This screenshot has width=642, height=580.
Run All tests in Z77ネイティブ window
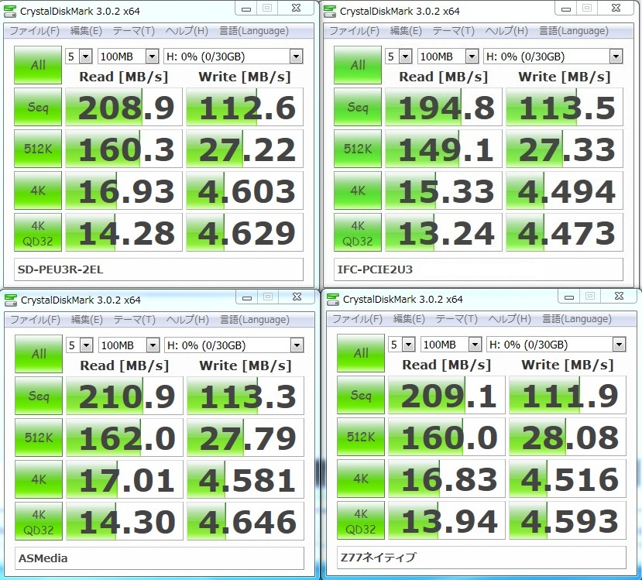click(x=361, y=353)
